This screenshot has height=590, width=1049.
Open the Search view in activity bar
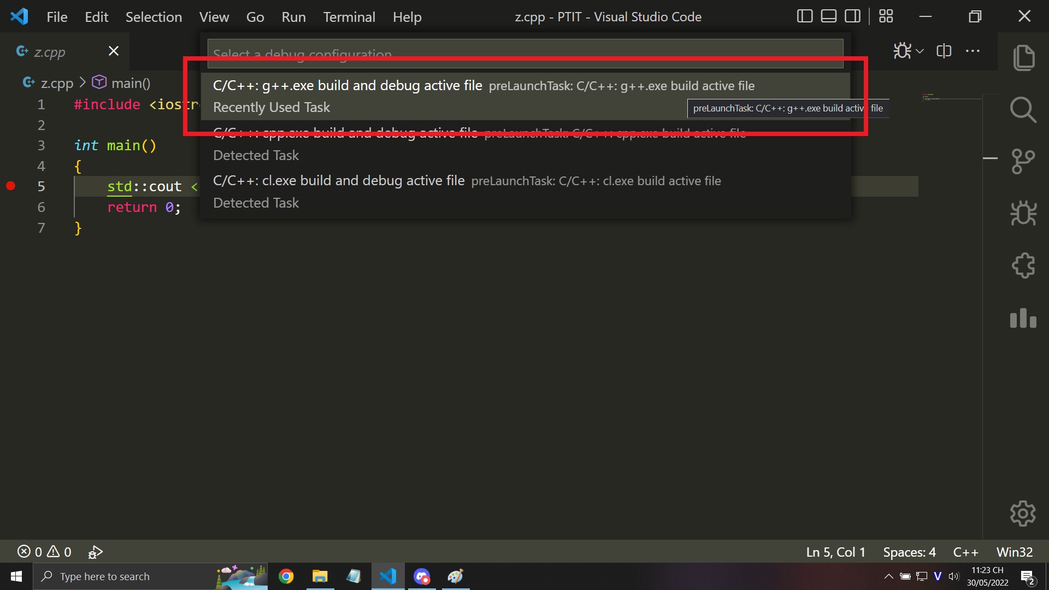(1023, 110)
